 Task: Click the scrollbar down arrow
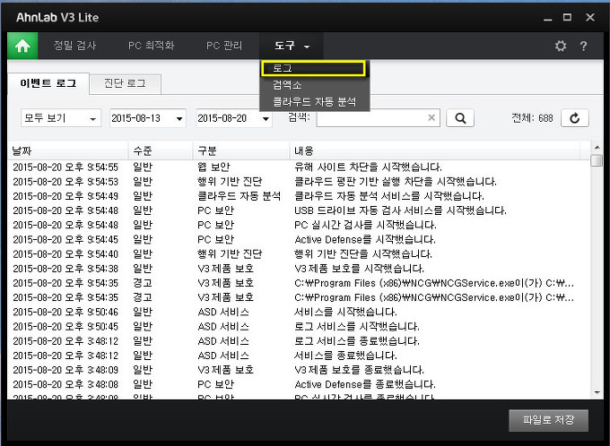click(597, 393)
